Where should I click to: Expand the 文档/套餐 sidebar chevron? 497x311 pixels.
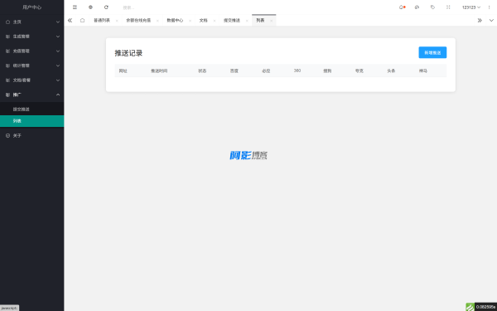pos(58,80)
